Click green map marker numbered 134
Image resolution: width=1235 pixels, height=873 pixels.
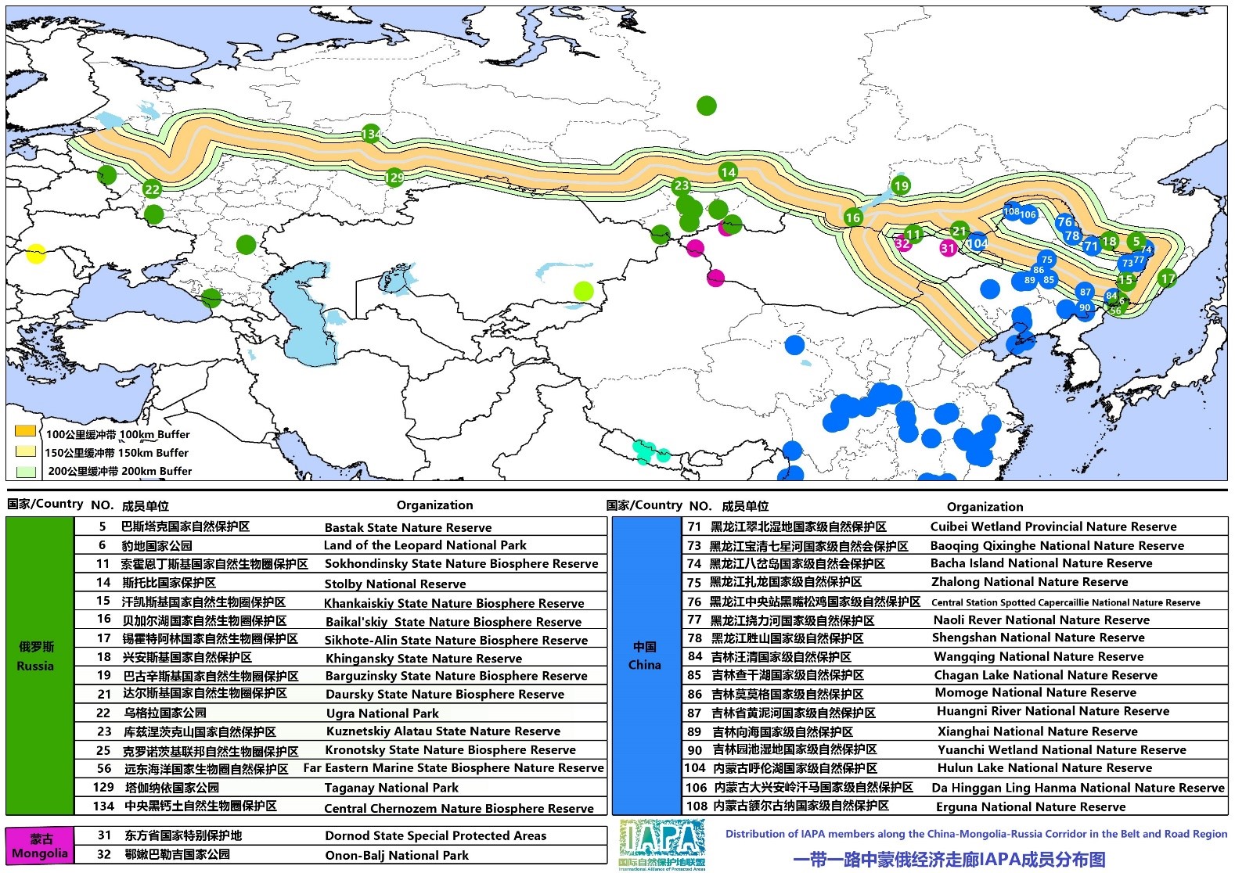pos(371,134)
